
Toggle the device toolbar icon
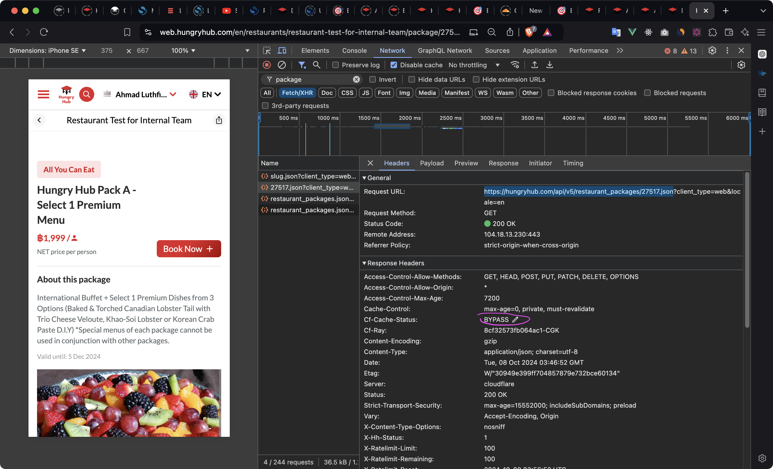click(282, 50)
